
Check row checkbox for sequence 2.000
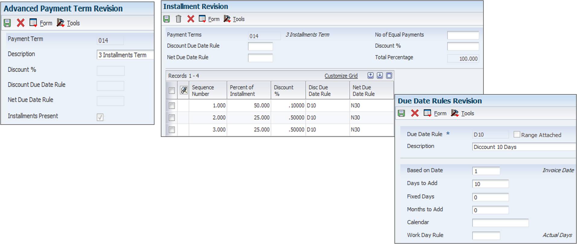click(172, 118)
